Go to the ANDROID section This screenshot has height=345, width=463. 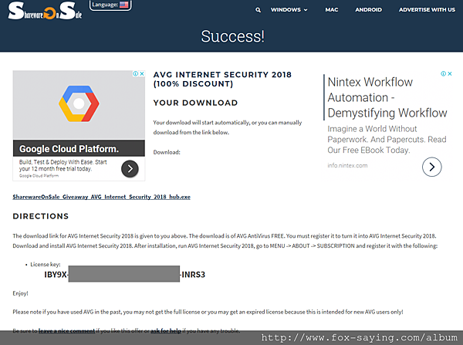coord(369,10)
